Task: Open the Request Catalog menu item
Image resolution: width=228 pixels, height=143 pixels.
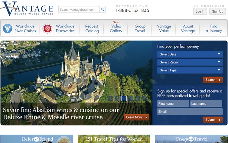Action: 92,28
